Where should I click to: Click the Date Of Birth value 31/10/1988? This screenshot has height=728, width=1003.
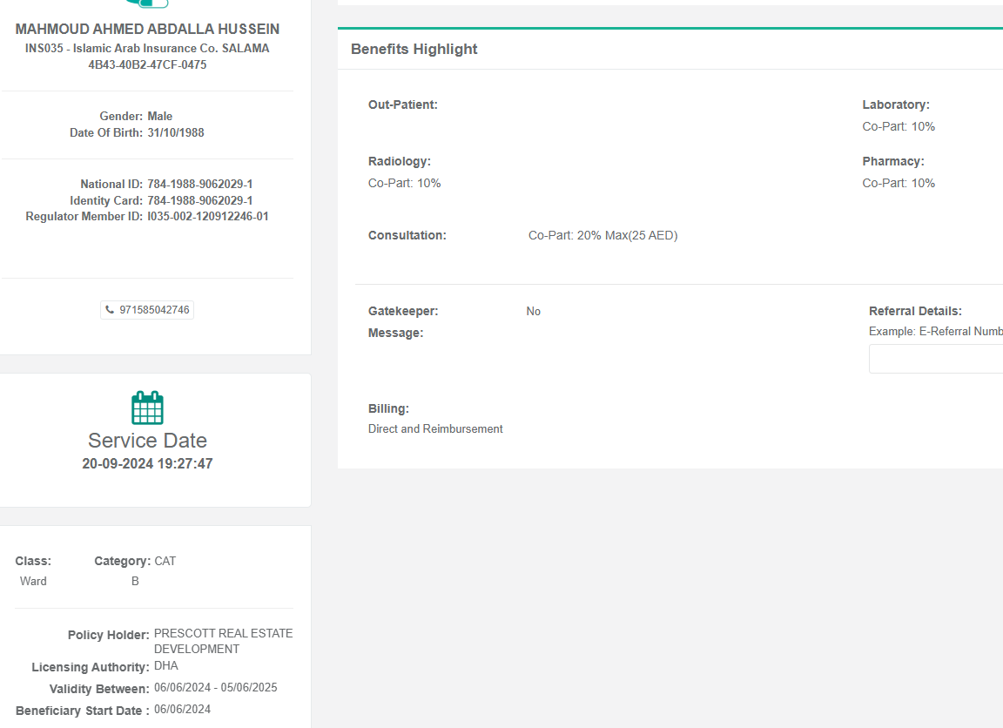(176, 133)
